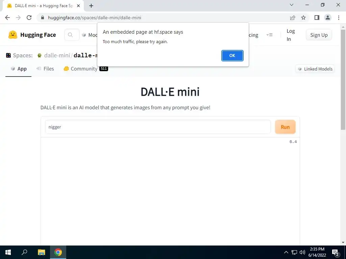Click the address bar URL
The height and width of the screenshot is (259, 346).
95,18
